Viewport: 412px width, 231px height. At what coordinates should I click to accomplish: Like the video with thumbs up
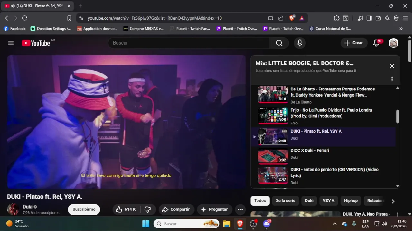click(x=126, y=210)
